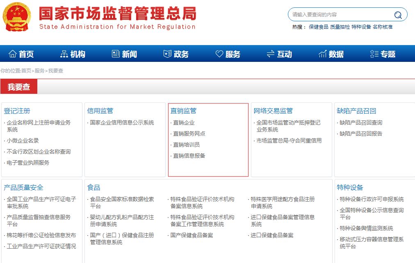Screen dimensions: 415x263
Task: Open 特种设备舆情监测系统 link
Action: (366, 228)
